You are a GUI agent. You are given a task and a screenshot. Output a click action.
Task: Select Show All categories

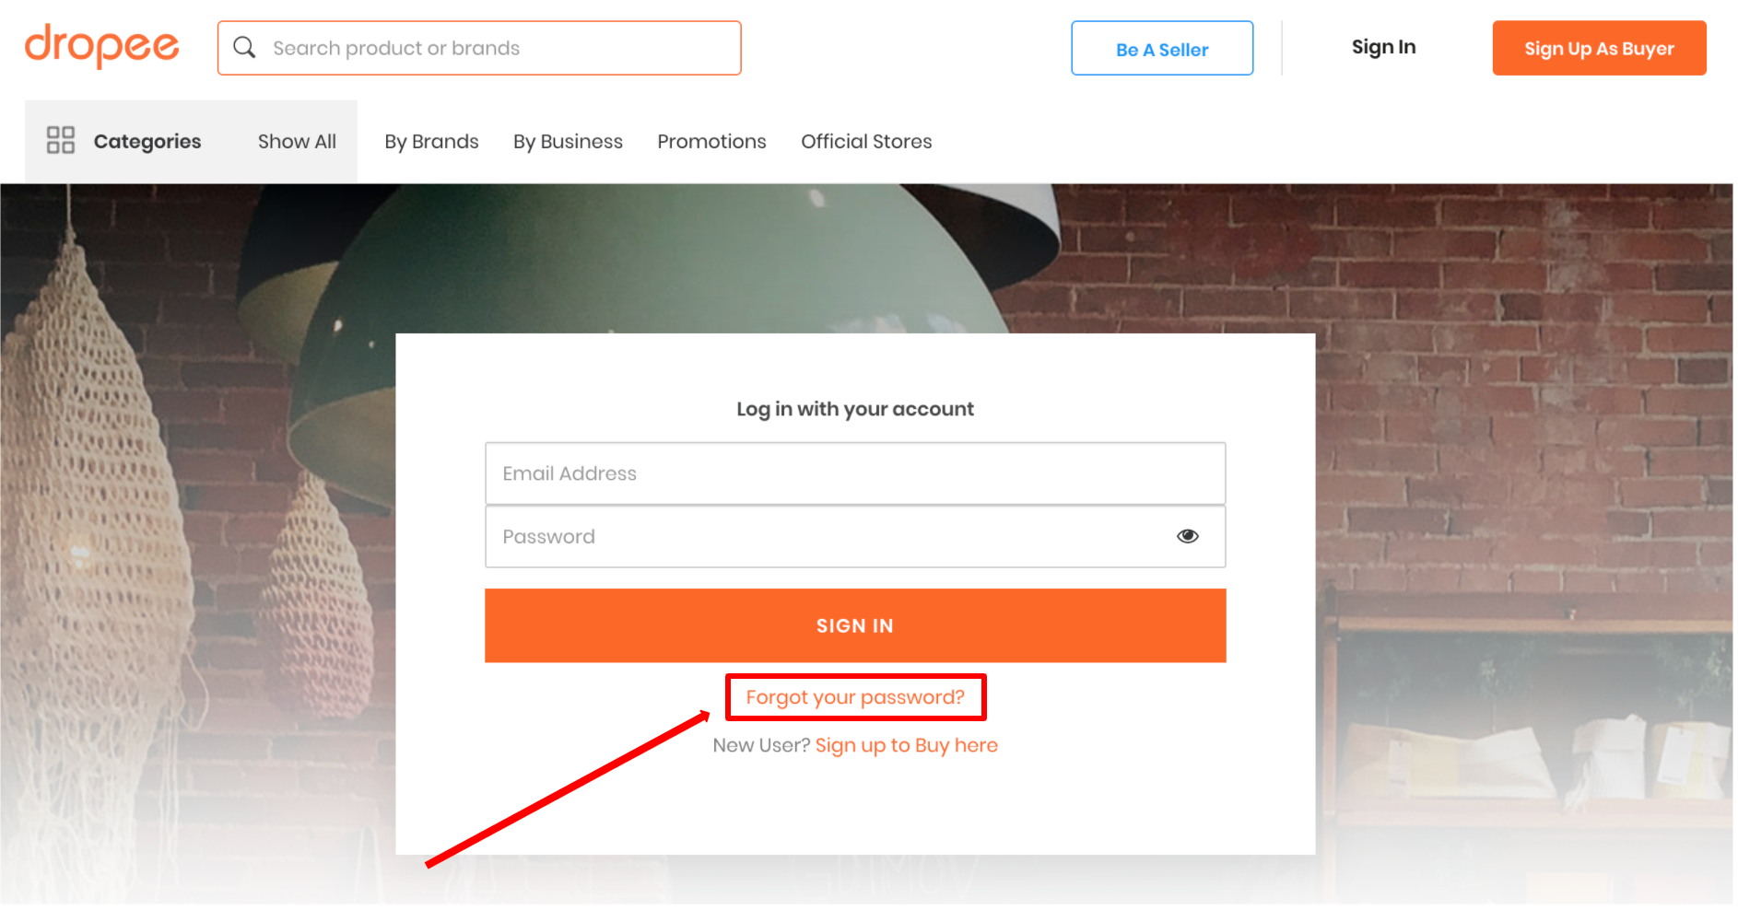297,141
